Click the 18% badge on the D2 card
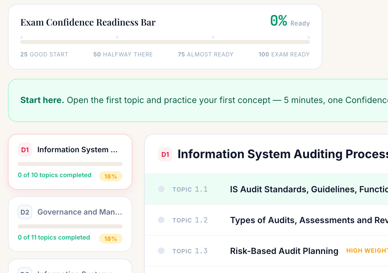Viewport: 388px width, 273px height. coord(111,239)
